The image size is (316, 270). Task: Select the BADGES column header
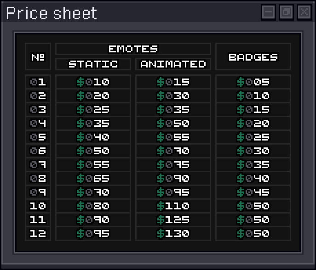[253, 57]
